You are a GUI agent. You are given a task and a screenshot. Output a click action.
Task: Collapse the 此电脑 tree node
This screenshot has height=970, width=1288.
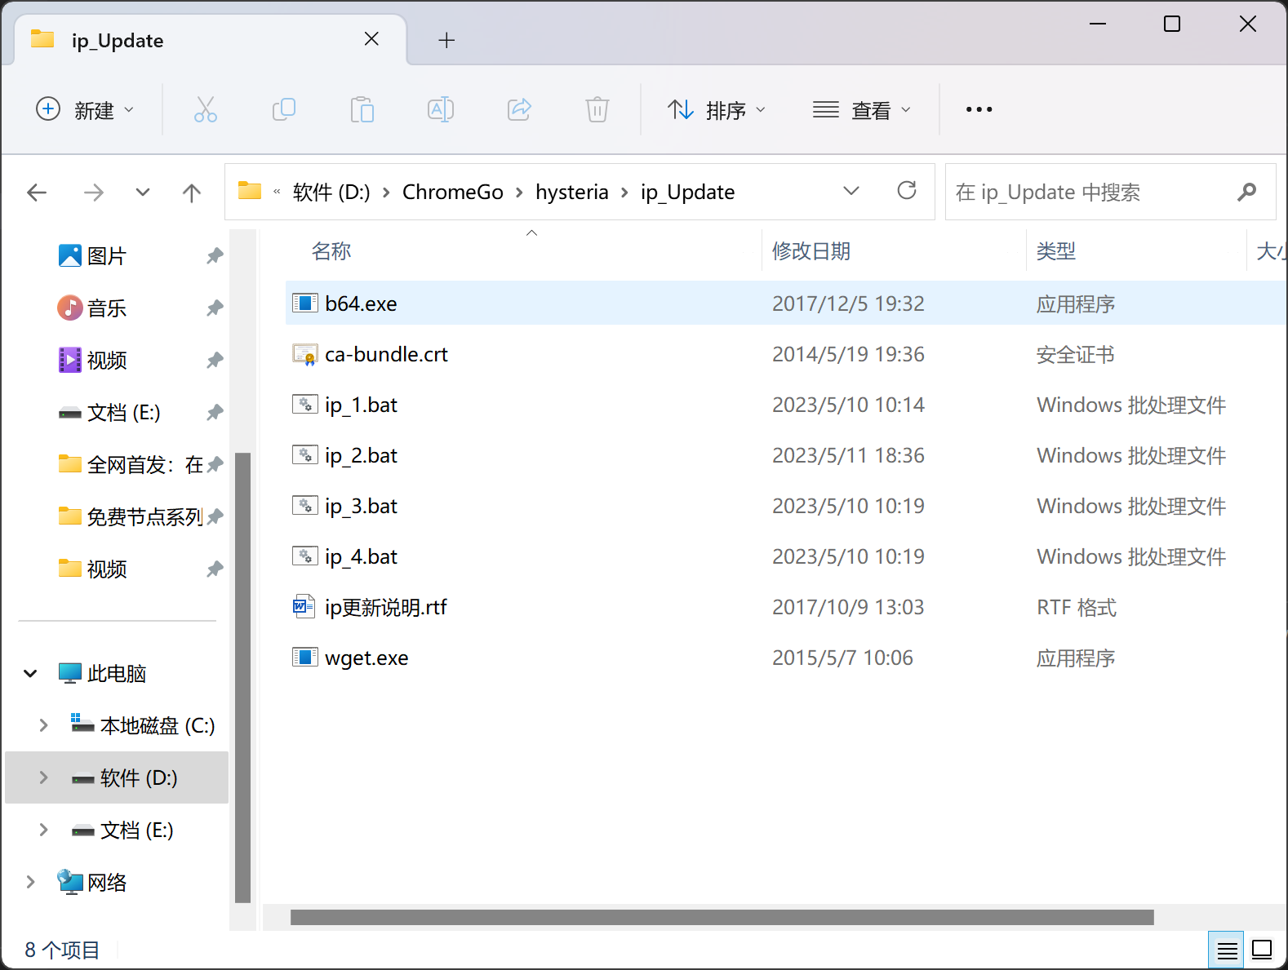click(30, 674)
